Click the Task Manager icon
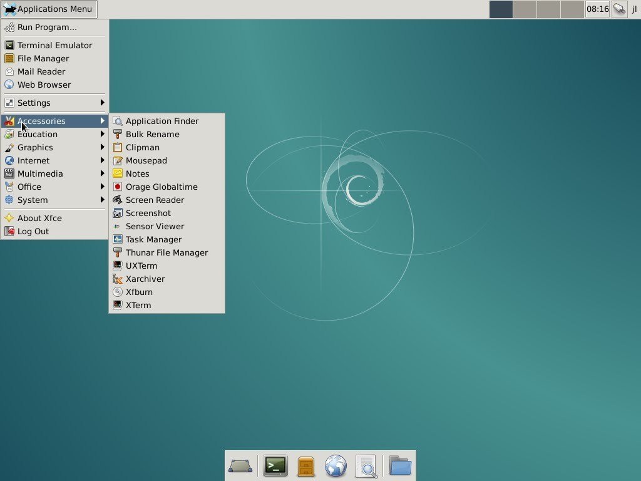 (x=117, y=239)
